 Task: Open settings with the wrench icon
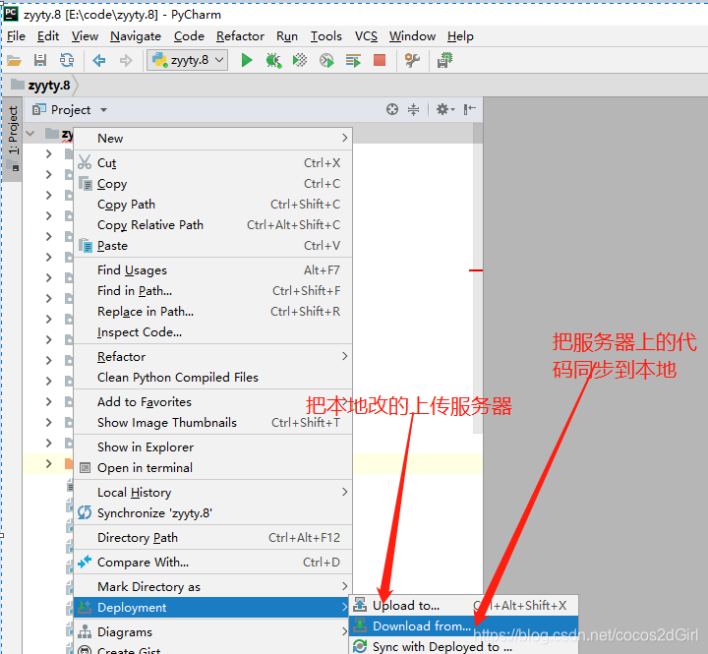[412, 60]
